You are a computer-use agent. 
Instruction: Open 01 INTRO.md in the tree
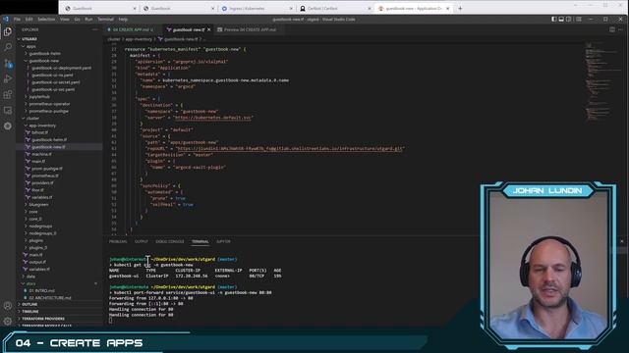click(41, 291)
